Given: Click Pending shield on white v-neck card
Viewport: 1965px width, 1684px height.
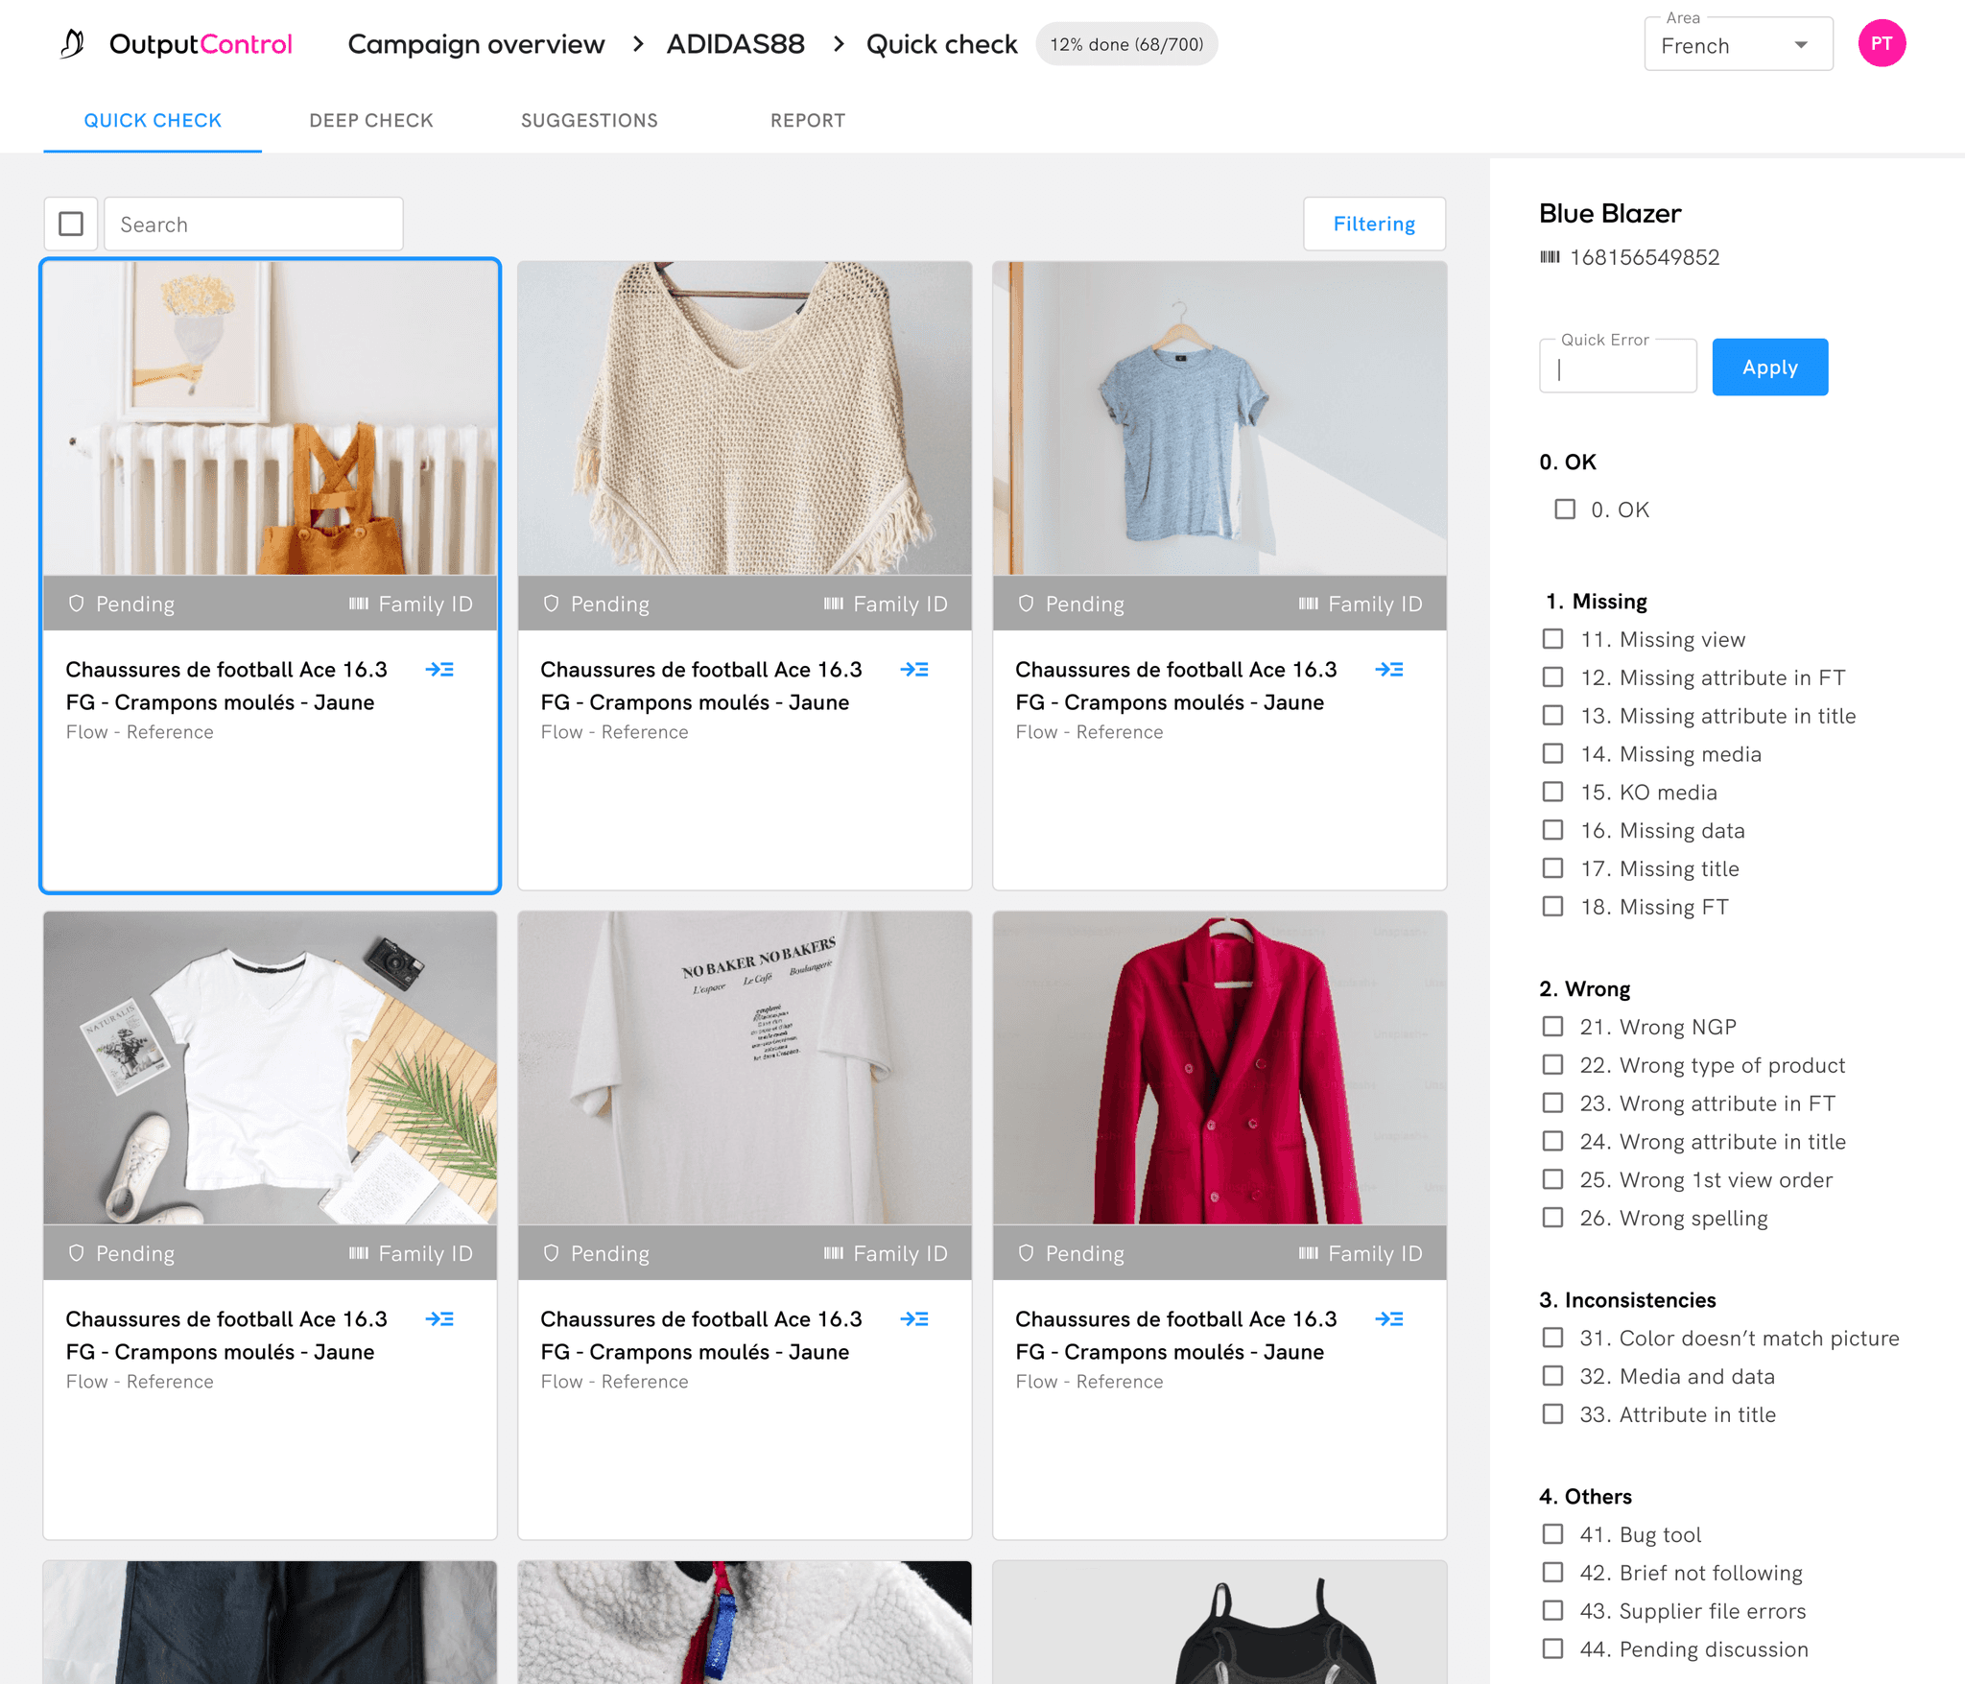Looking at the screenshot, I should pyautogui.click(x=77, y=1253).
